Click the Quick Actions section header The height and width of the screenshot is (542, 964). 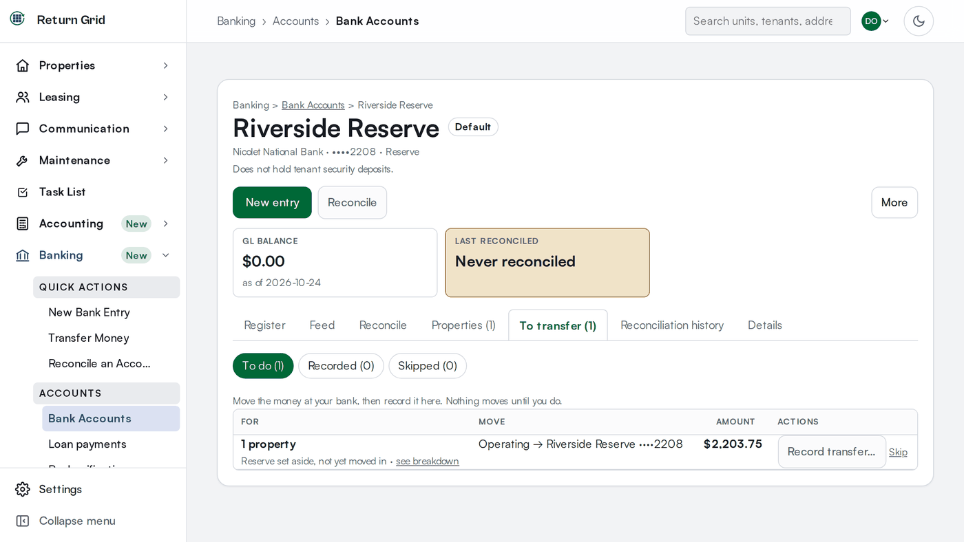[x=107, y=288]
